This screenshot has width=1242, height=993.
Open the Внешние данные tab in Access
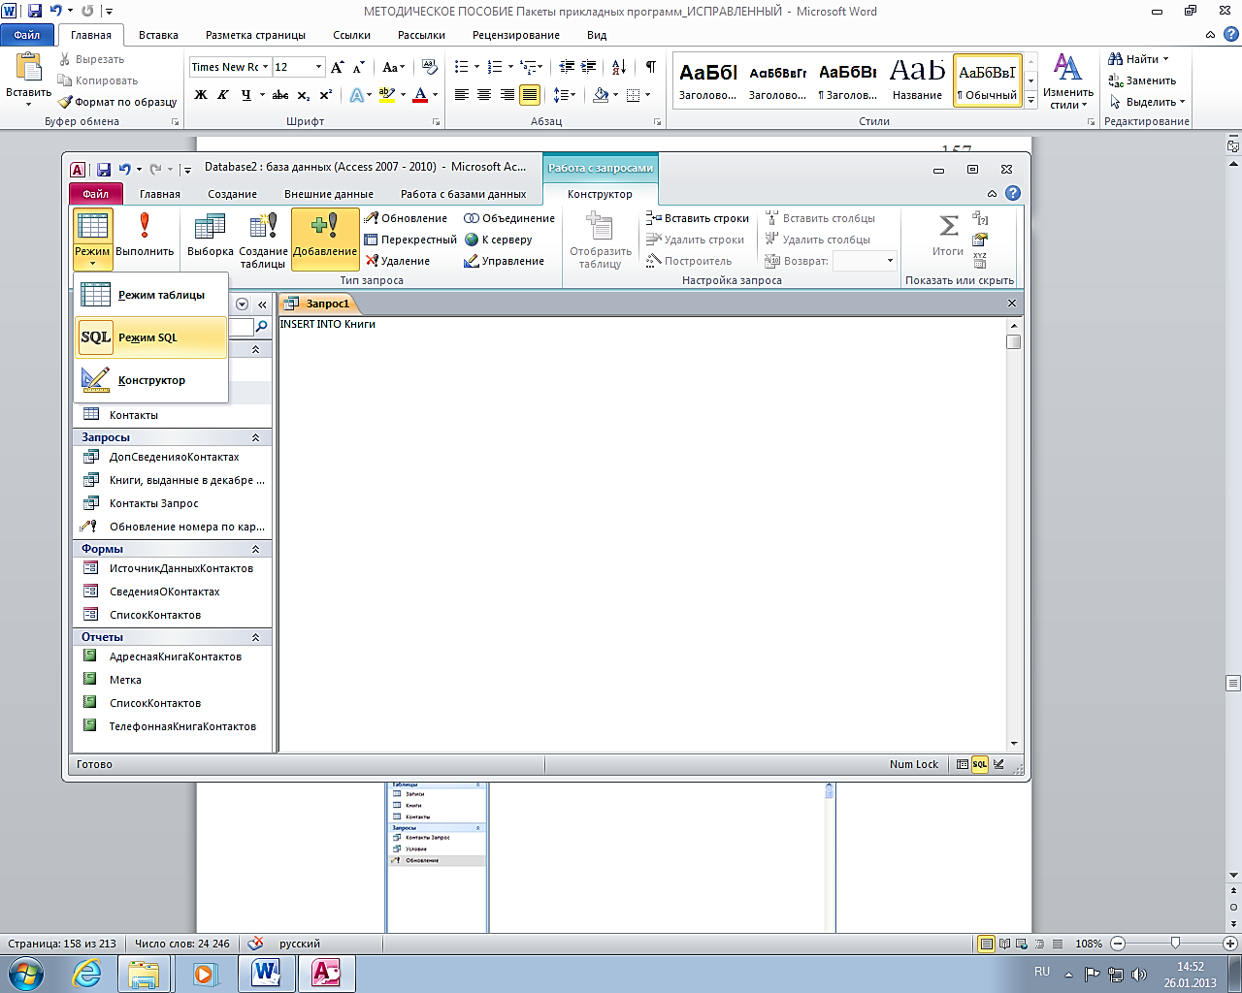click(329, 194)
